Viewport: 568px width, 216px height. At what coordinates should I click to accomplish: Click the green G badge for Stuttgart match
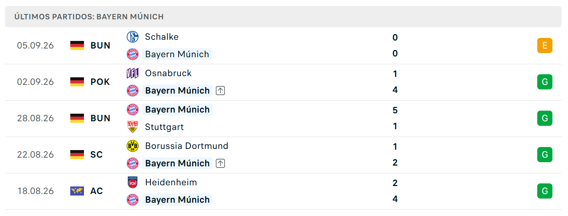coord(544,118)
